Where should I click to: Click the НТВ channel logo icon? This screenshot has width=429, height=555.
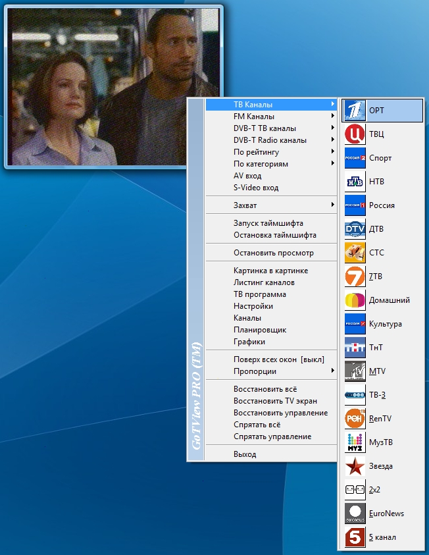coord(355,182)
